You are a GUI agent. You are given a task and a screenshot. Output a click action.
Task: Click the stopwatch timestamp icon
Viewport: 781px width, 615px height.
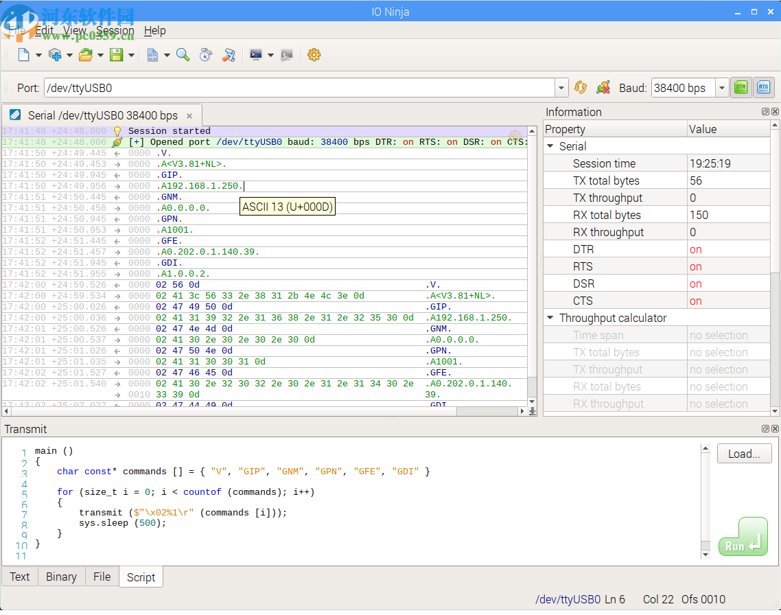click(205, 55)
